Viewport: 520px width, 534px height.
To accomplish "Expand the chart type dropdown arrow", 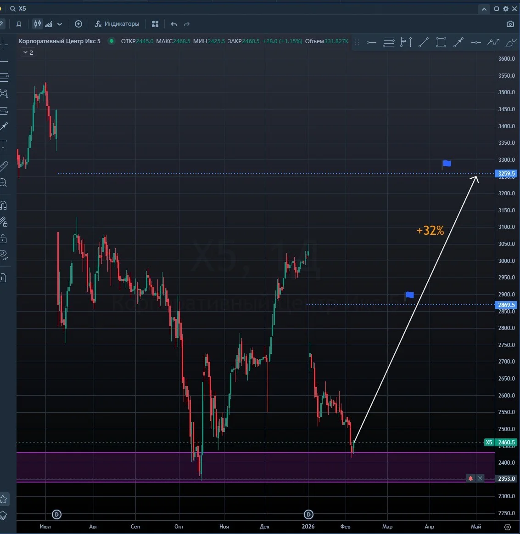I will point(60,24).
